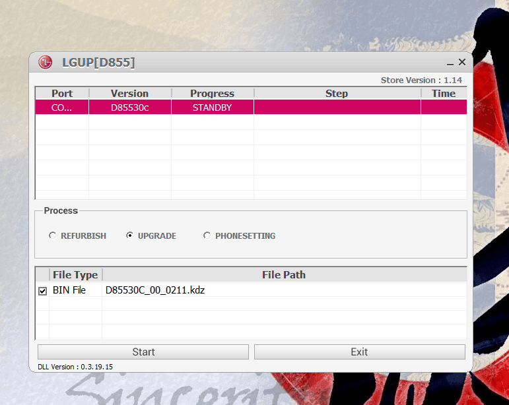Select the REFURBISH radio option
Image resolution: width=509 pixels, height=405 pixels.
pyautogui.click(x=53, y=235)
